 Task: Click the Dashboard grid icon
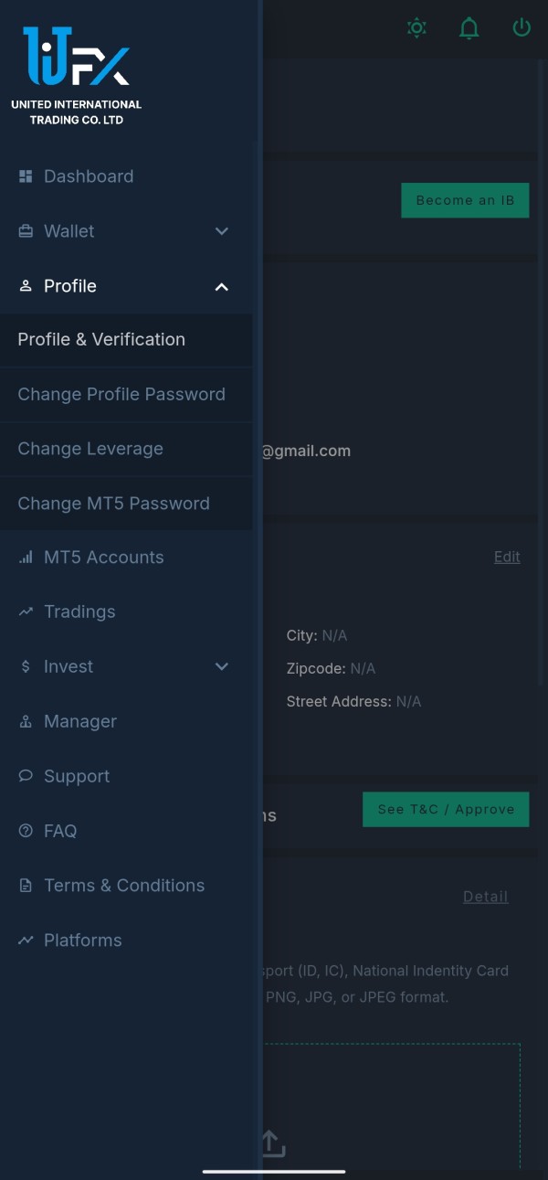26,176
